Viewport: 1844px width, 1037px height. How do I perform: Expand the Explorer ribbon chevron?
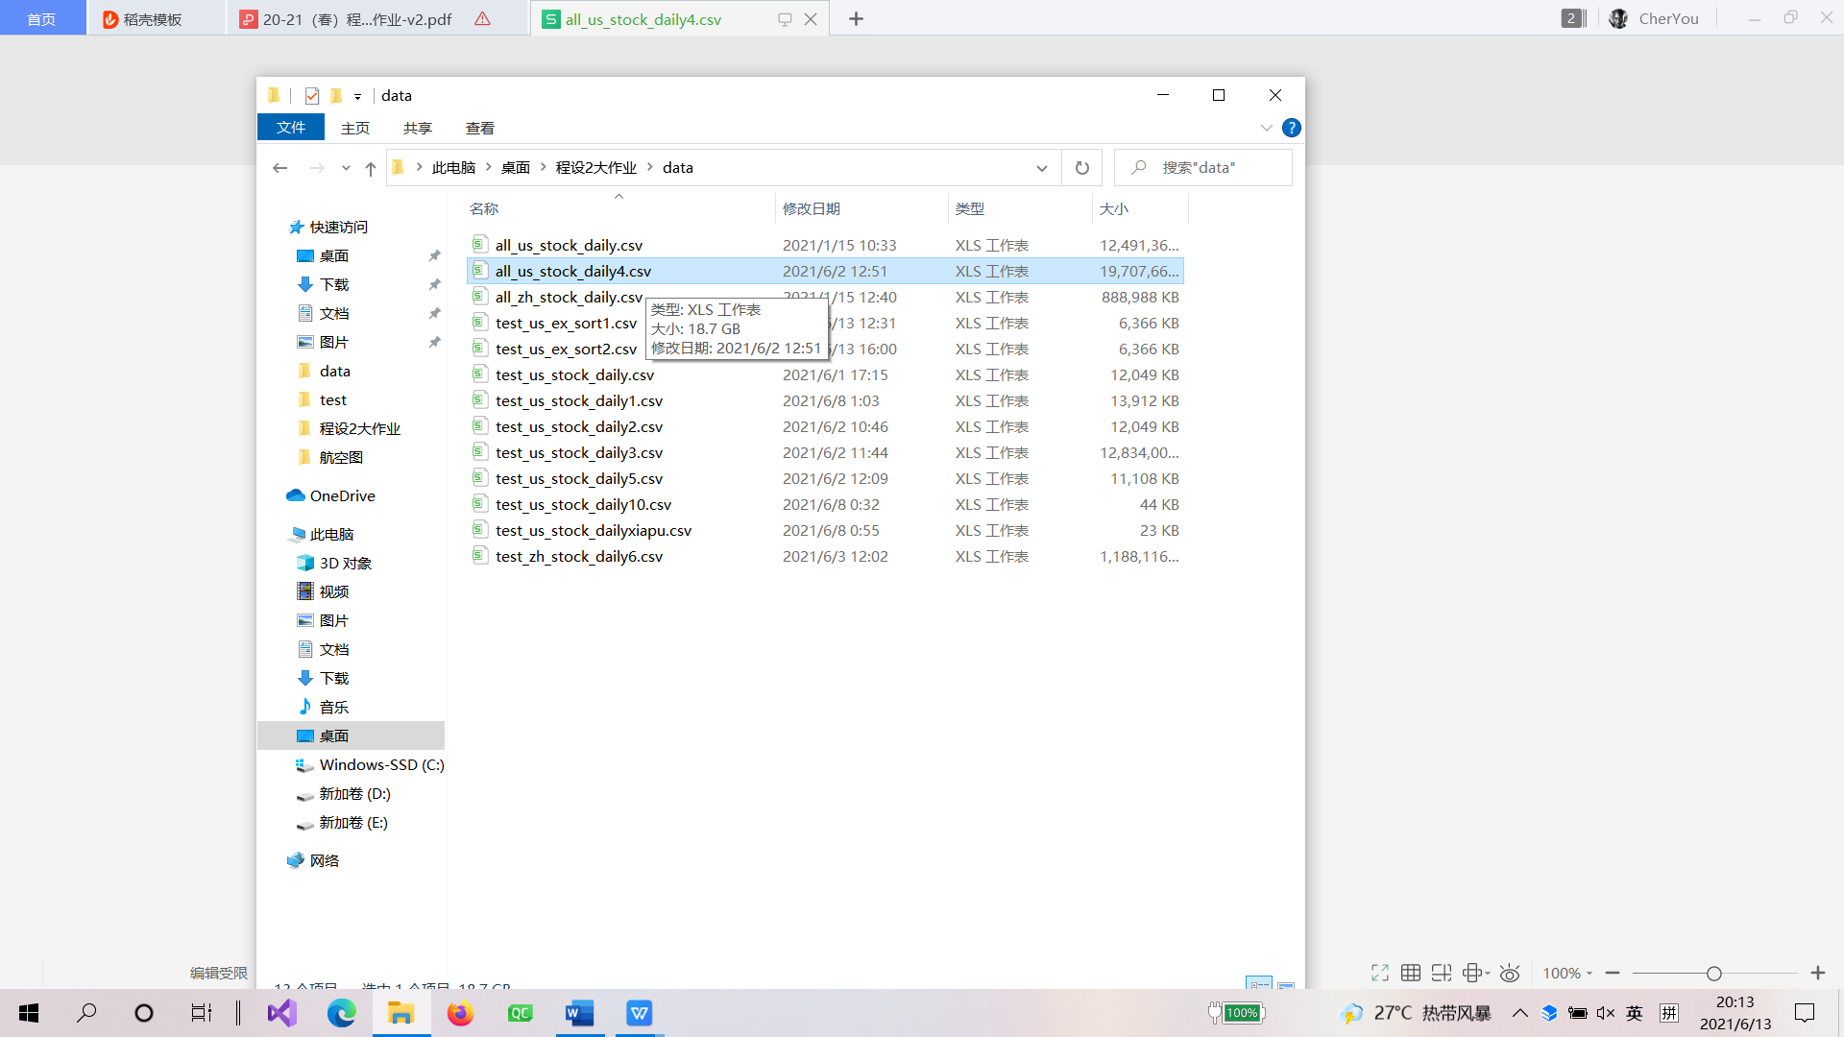[1266, 128]
